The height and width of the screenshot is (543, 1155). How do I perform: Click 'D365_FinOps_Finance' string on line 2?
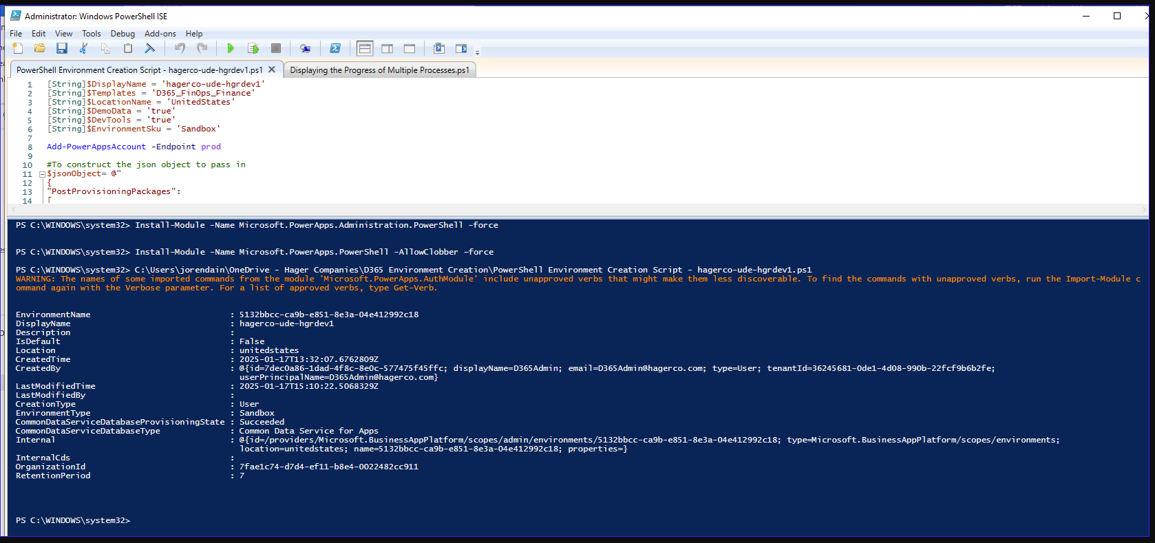pyautogui.click(x=204, y=93)
